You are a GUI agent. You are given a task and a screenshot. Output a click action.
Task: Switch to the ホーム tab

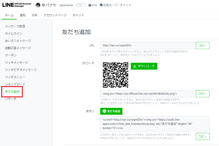pos(9,15)
